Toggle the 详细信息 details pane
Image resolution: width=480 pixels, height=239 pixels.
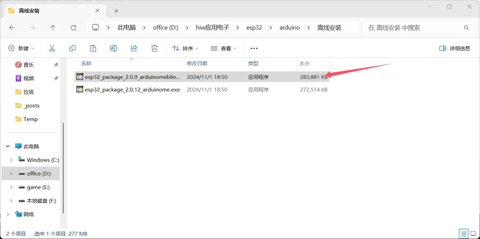455,48
